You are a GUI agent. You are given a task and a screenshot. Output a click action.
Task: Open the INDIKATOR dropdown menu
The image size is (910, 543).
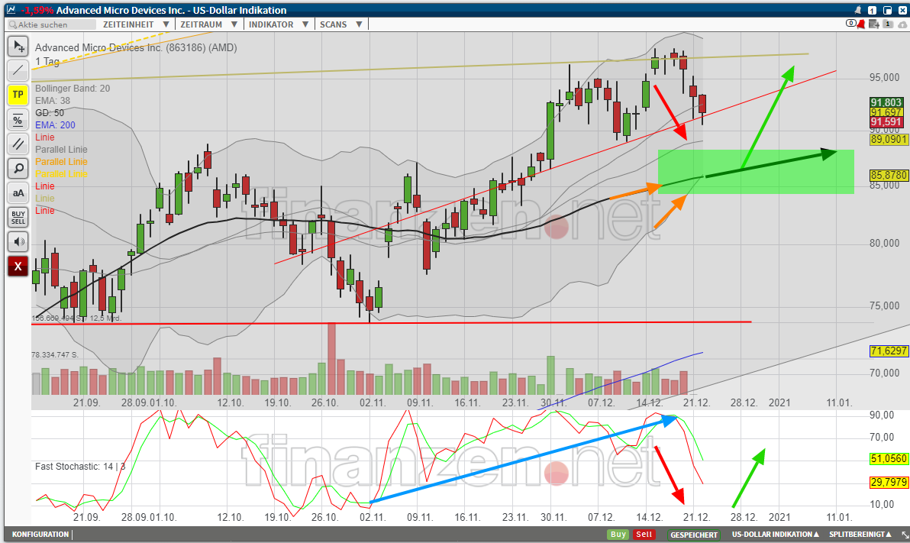pyautogui.click(x=278, y=24)
